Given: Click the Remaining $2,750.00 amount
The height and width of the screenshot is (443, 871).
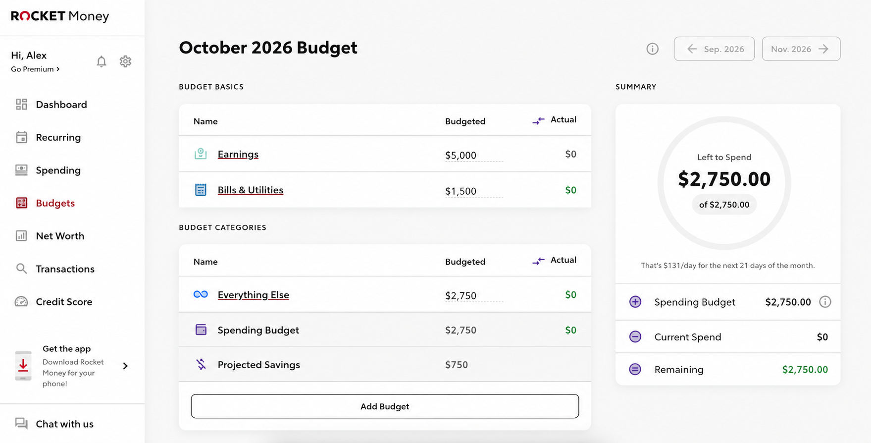Looking at the screenshot, I should (x=805, y=369).
